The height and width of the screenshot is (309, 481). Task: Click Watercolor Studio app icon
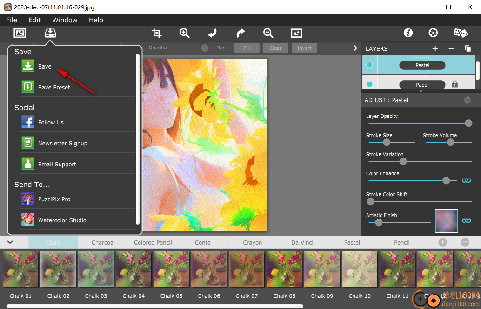[x=28, y=220]
